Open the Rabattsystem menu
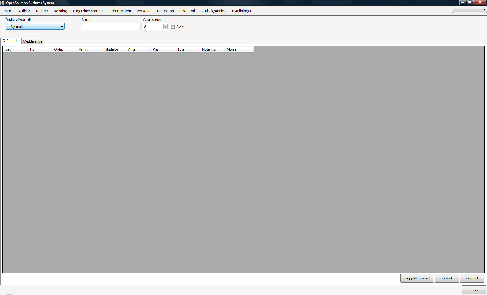This screenshot has width=487, height=295. pos(120,11)
